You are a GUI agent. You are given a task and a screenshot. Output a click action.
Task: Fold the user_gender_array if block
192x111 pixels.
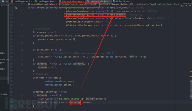point(22,36)
